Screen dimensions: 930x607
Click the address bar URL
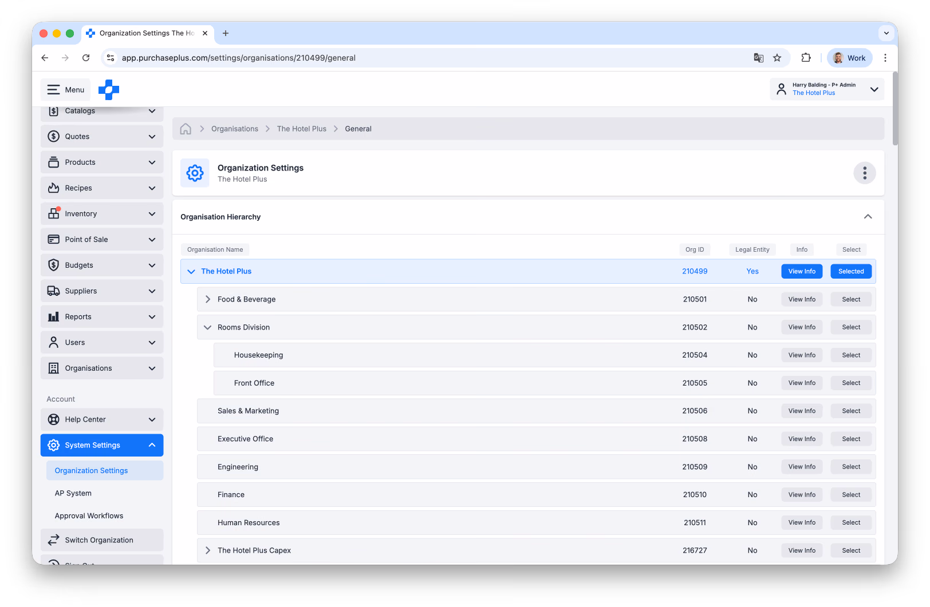[239, 58]
